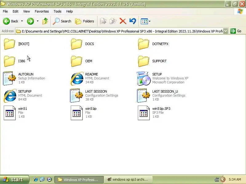Viewport: 246px width, 184px height.
Task: Select the SUPPORT folder icon
Action: tap(143, 61)
